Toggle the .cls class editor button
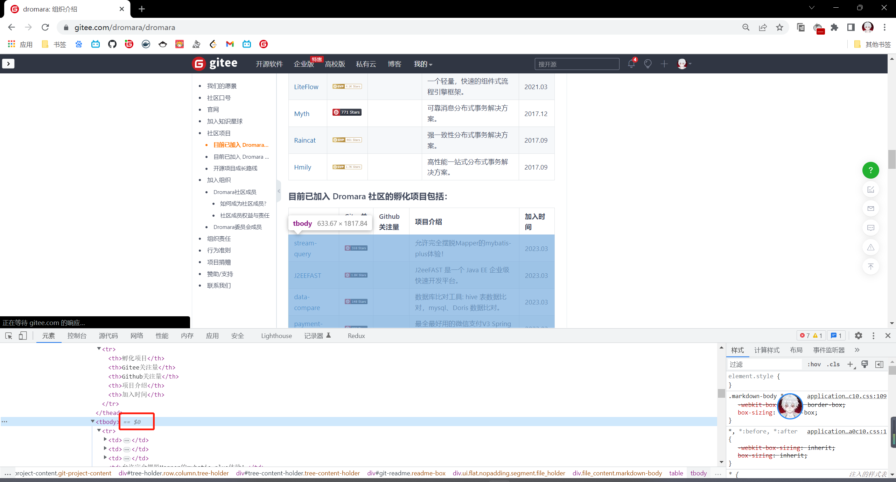The image size is (896, 482). (x=833, y=364)
